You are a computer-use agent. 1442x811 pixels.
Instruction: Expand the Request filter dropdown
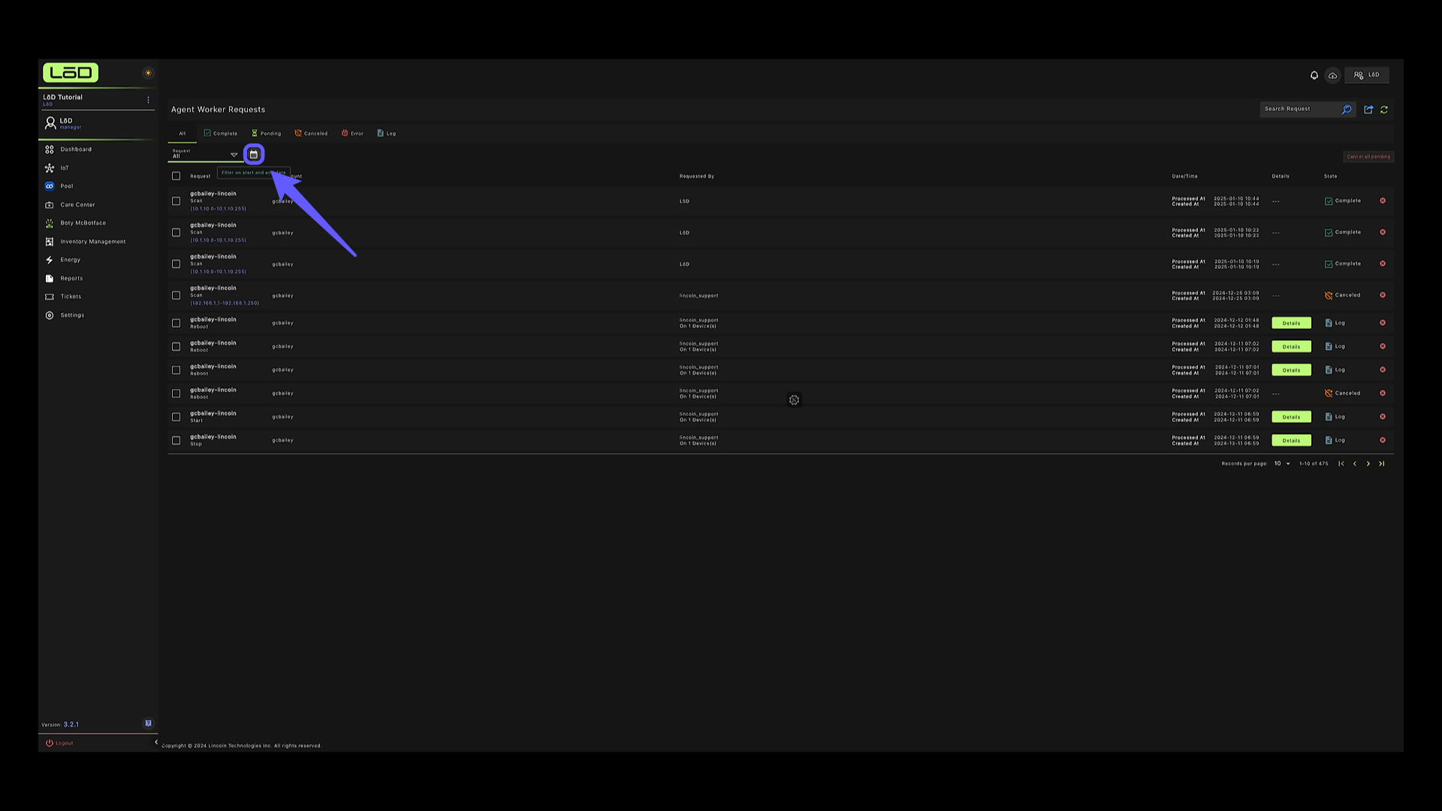coord(204,154)
